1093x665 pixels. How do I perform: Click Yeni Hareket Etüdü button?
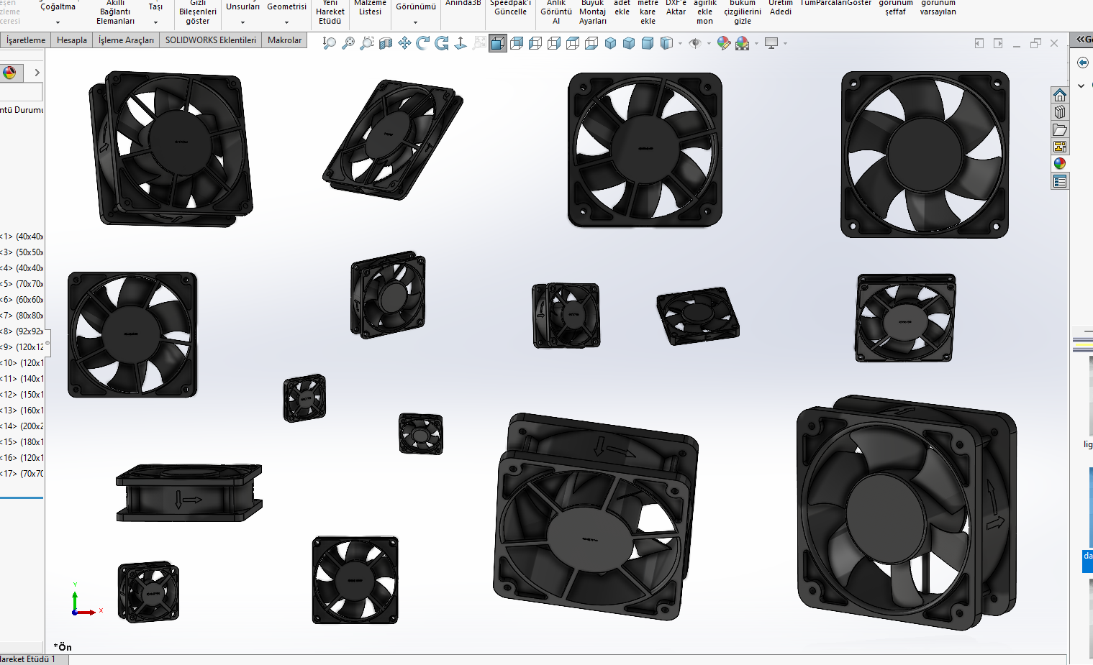(x=330, y=12)
